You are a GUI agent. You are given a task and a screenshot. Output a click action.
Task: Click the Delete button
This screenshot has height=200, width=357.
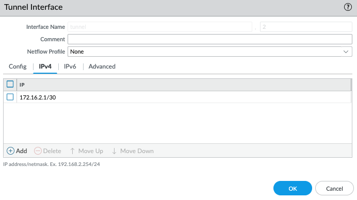47,151
